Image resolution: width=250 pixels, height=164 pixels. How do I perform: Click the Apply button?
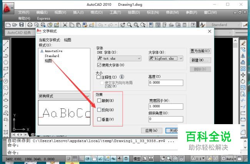[x=152, y=130]
